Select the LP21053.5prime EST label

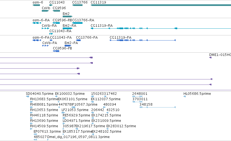pyautogui.click(x=75, y=110)
